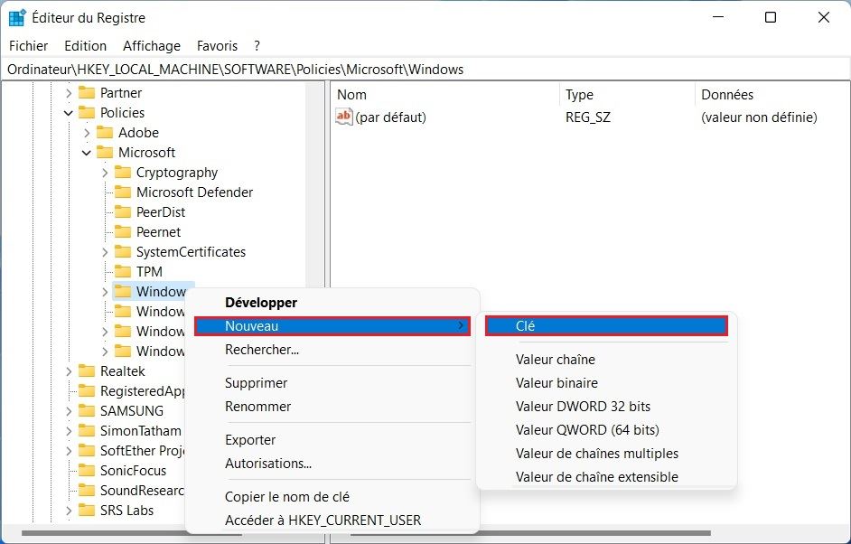Select the PeerDist folder icon
The height and width of the screenshot is (544, 851).
(123, 211)
